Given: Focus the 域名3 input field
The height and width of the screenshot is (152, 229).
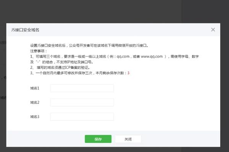Looking at the screenshot, I should [x=82, y=117].
